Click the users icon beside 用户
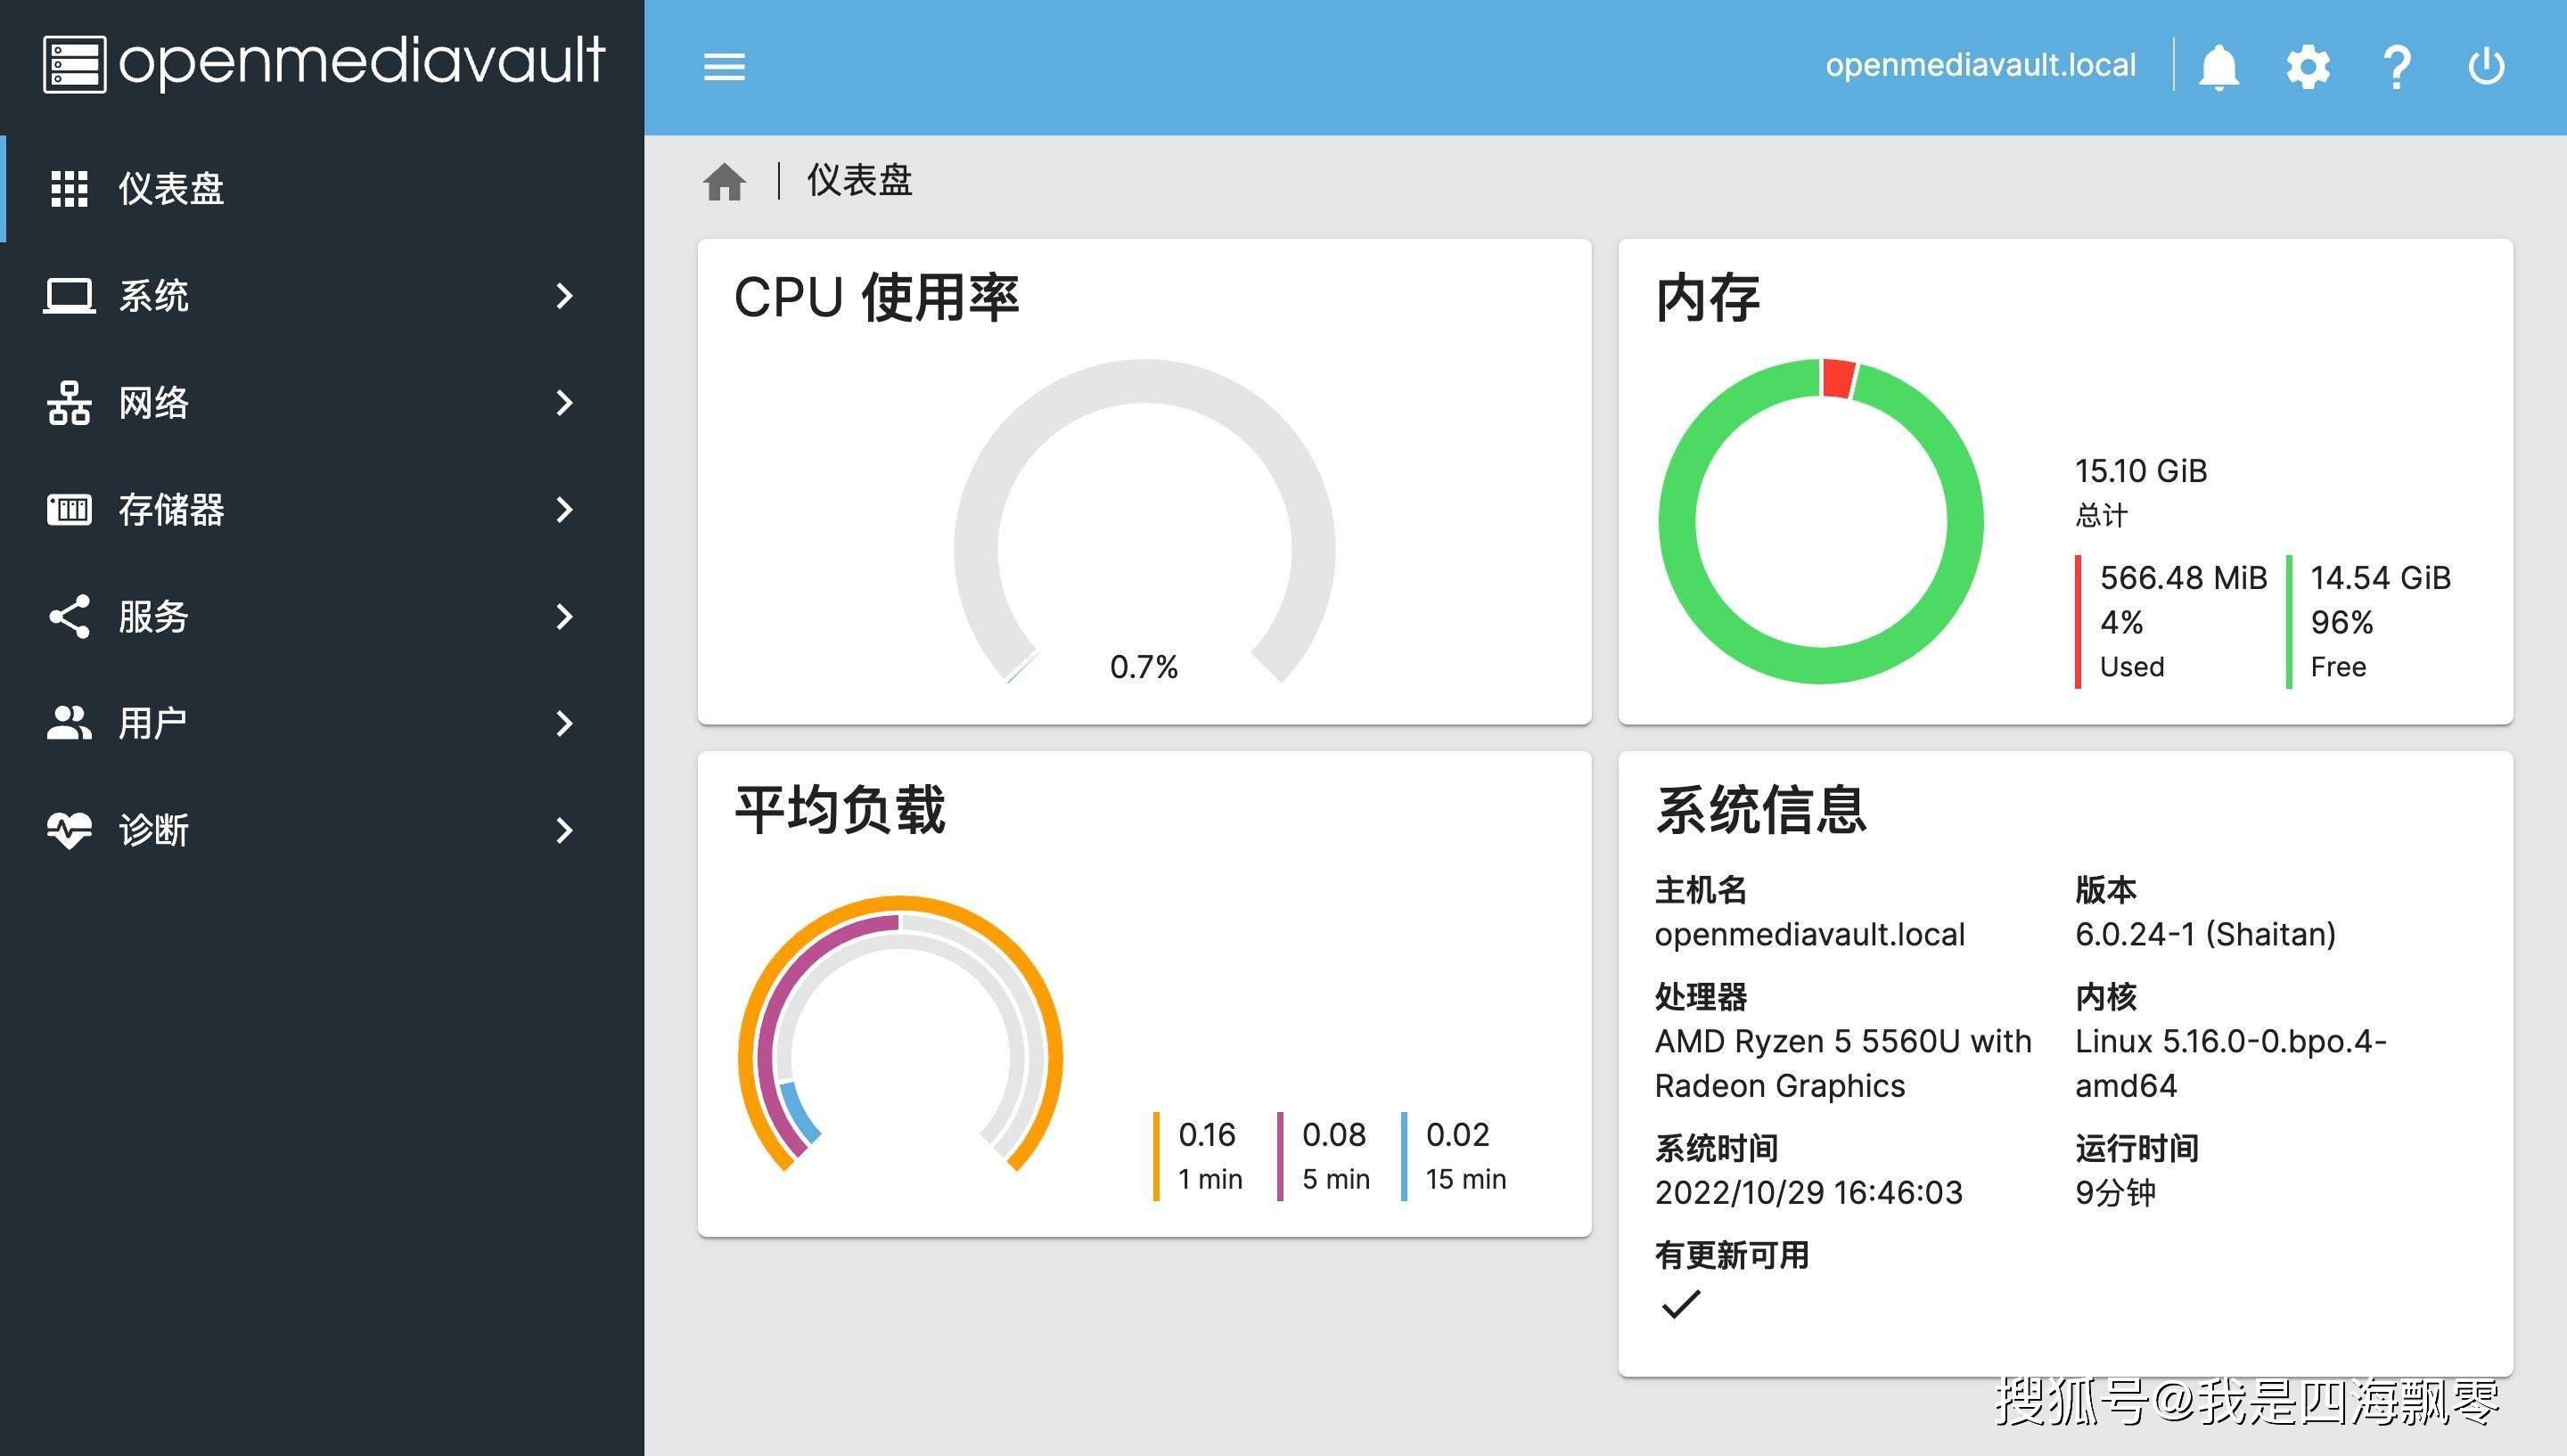This screenshot has height=1456, width=2567. pos(69,723)
